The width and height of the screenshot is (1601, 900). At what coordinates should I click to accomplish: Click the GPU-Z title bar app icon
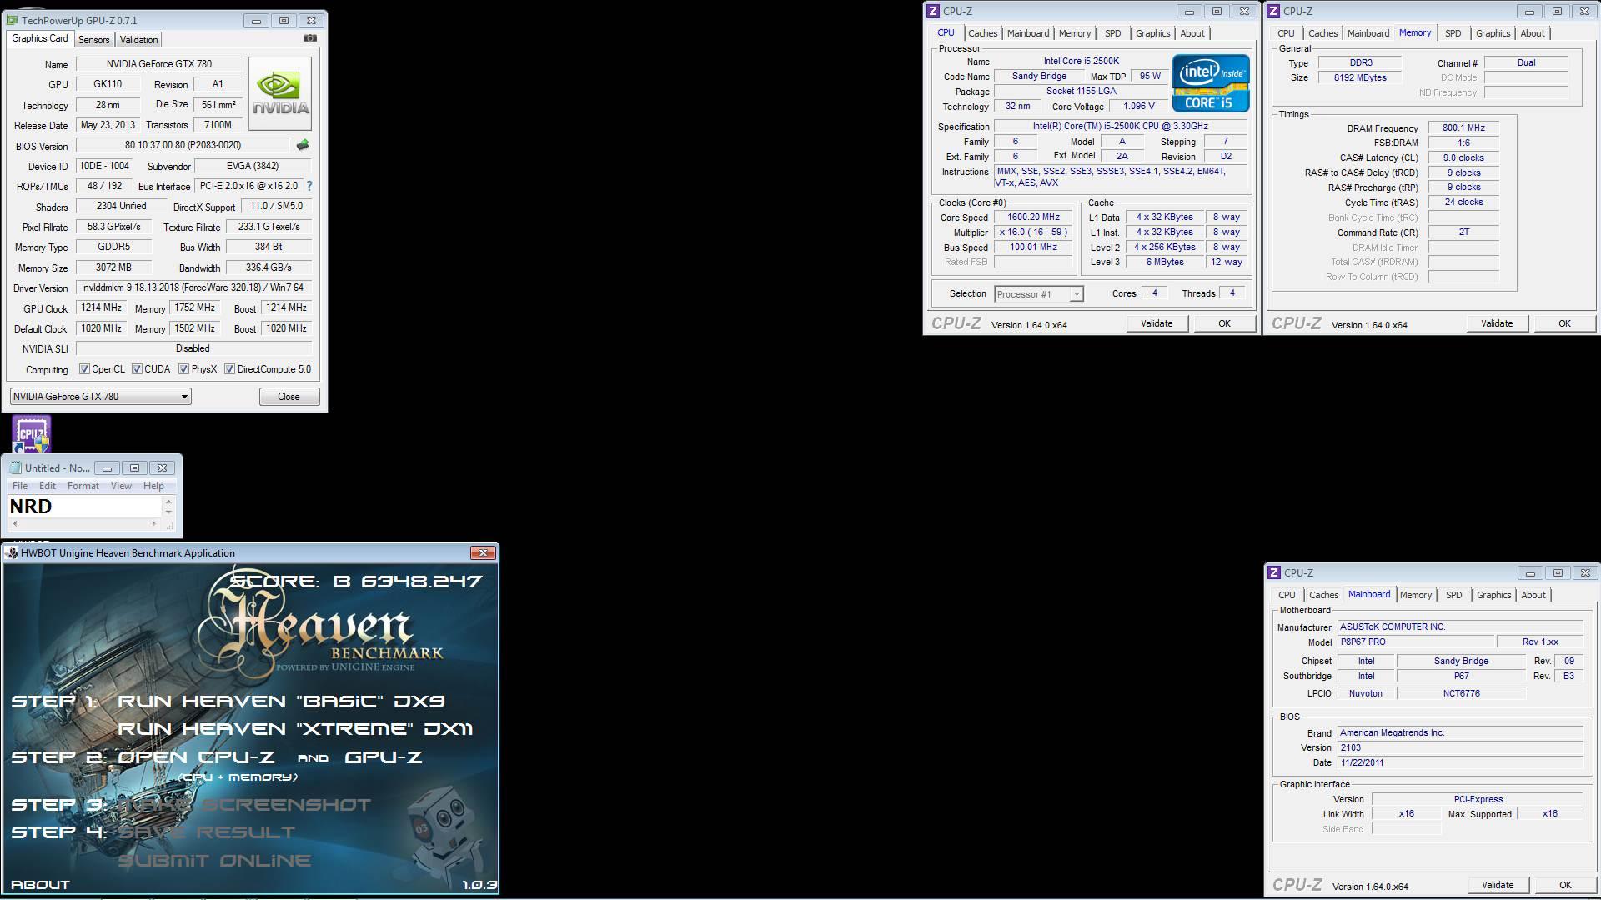click(x=12, y=20)
